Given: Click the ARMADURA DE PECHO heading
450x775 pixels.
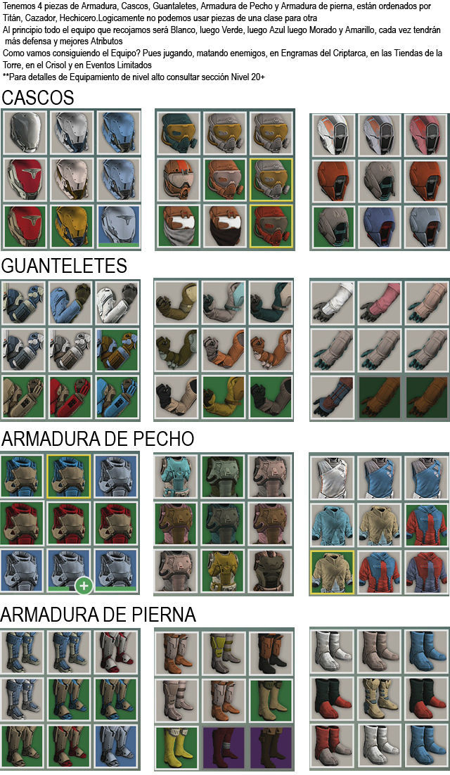Looking at the screenshot, I should pyautogui.click(x=98, y=438).
